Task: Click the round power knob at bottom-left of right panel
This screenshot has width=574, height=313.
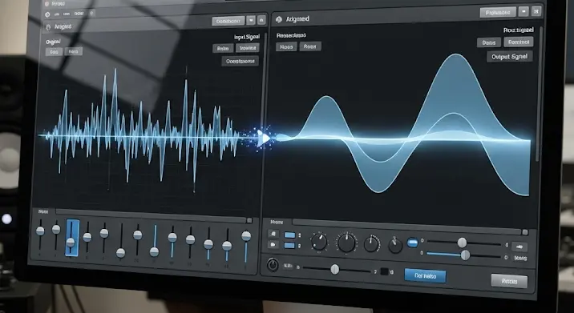Action: tap(273, 265)
